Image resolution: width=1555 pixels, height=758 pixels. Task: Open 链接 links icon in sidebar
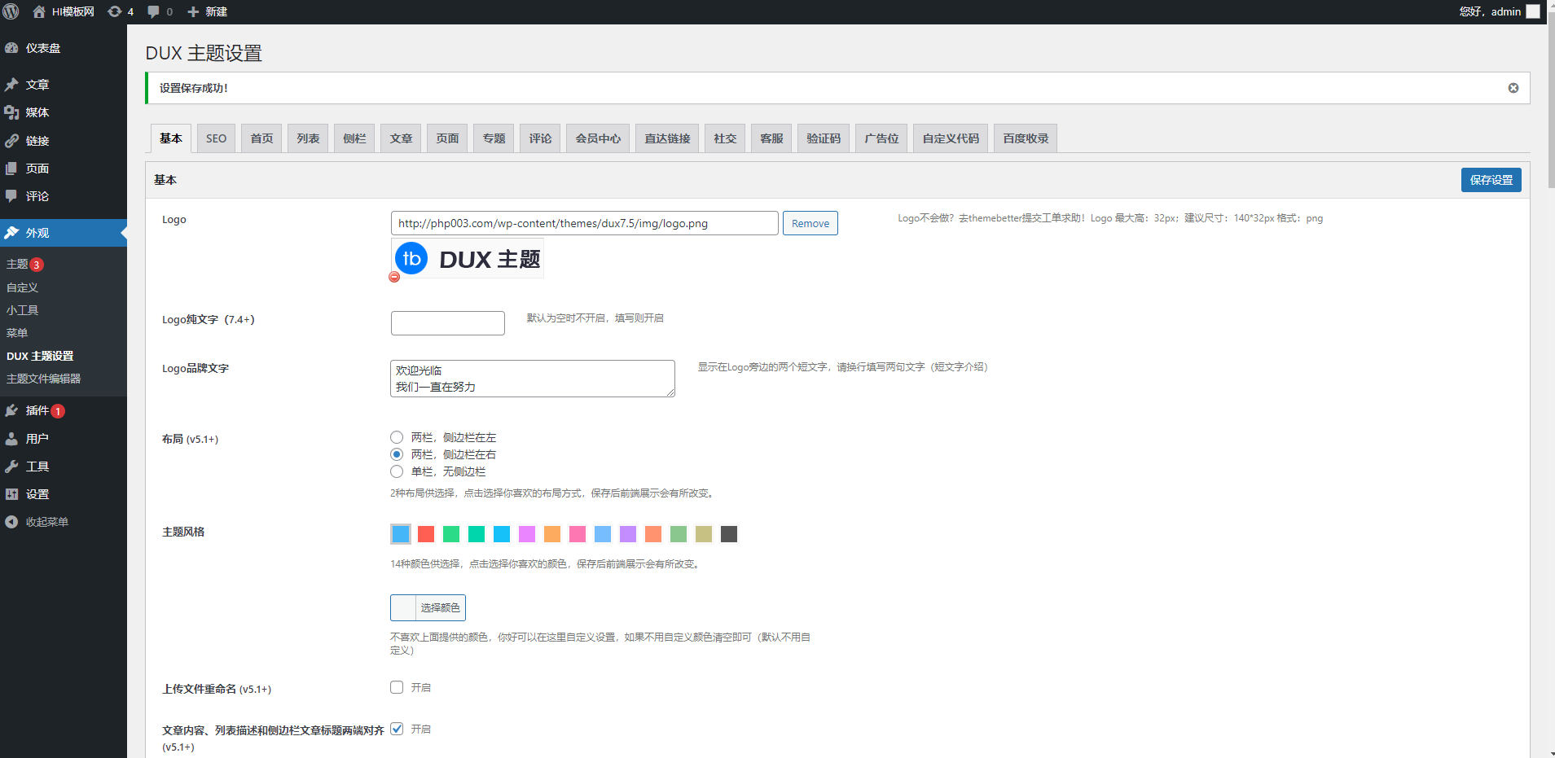[x=11, y=141]
